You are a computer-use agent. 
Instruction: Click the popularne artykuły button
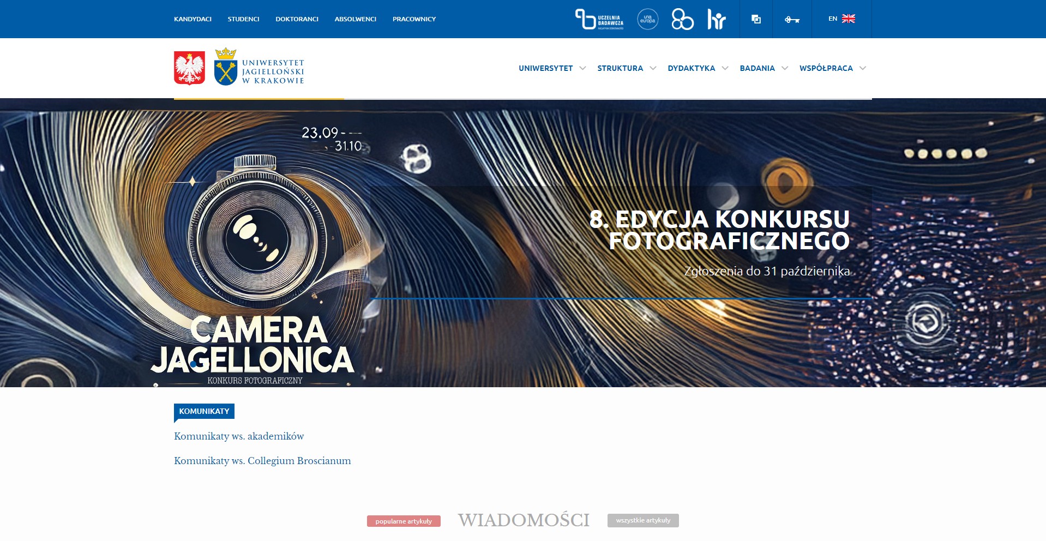tap(404, 521)
